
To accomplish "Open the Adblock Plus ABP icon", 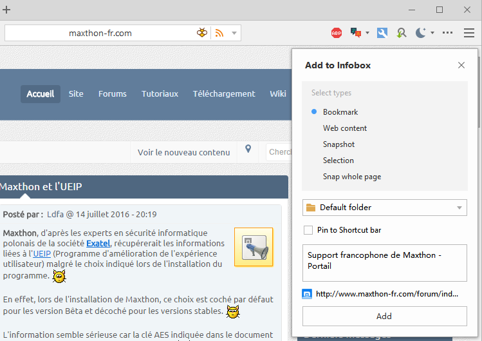I will [337, 33].
